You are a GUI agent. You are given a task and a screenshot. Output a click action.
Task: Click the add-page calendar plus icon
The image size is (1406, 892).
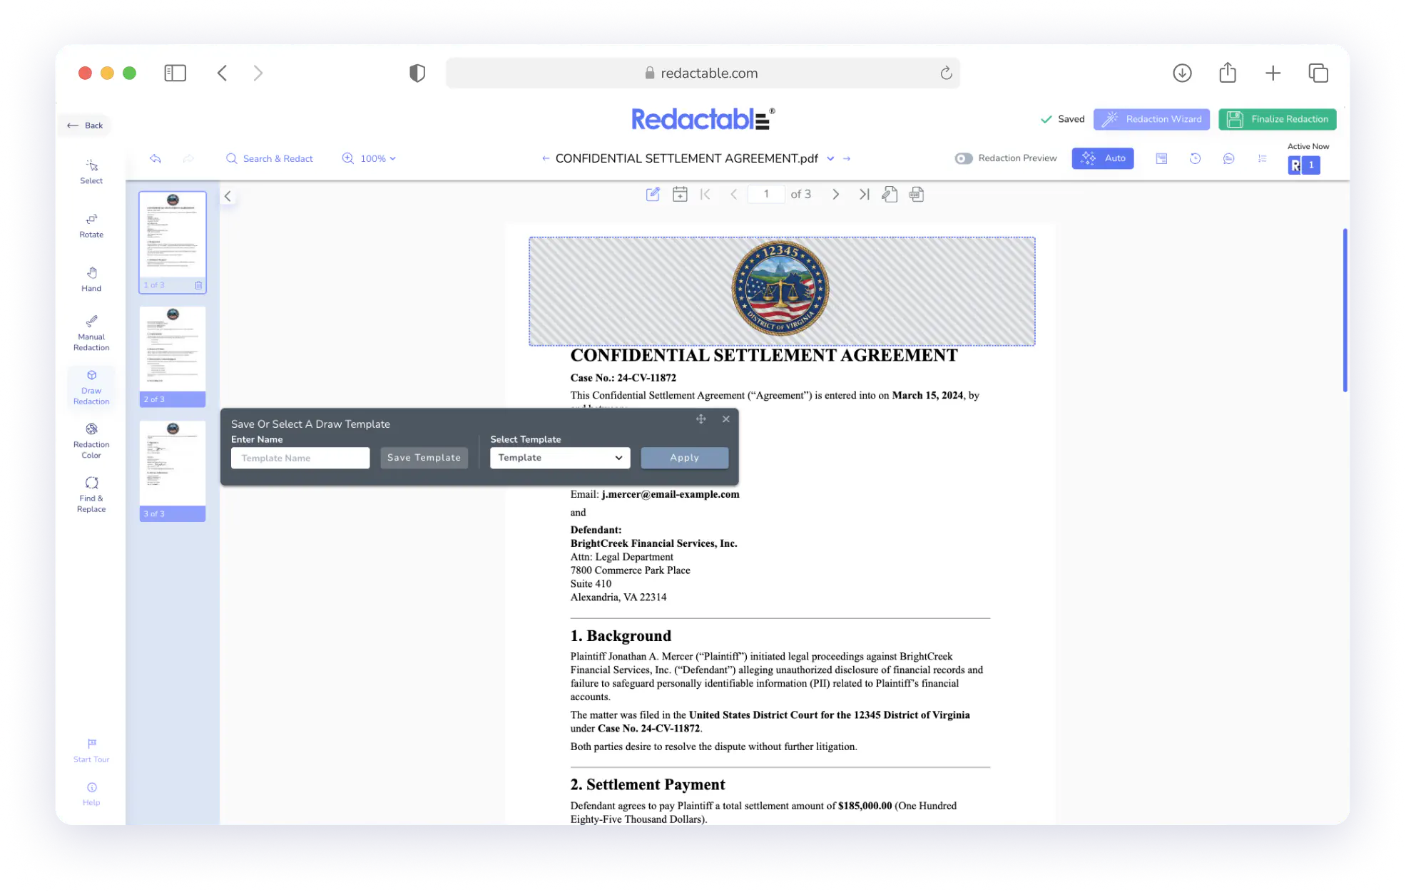coord(680,194)
